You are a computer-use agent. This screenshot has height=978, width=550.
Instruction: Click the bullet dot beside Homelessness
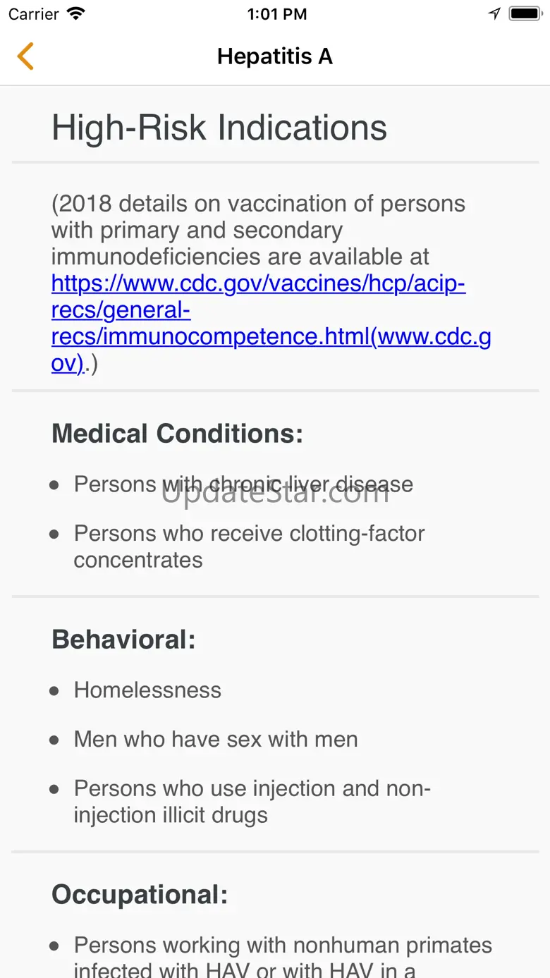[x=54, y=691]
